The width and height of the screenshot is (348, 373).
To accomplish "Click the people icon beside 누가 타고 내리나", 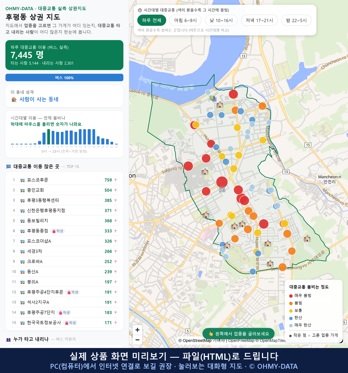I will tap(8, 339).
